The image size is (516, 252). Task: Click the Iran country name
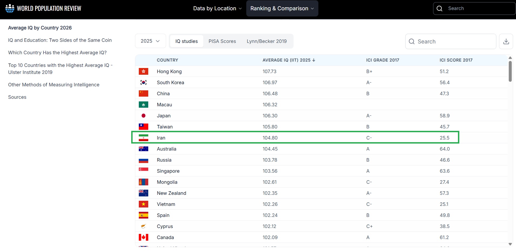click(161, 138)
